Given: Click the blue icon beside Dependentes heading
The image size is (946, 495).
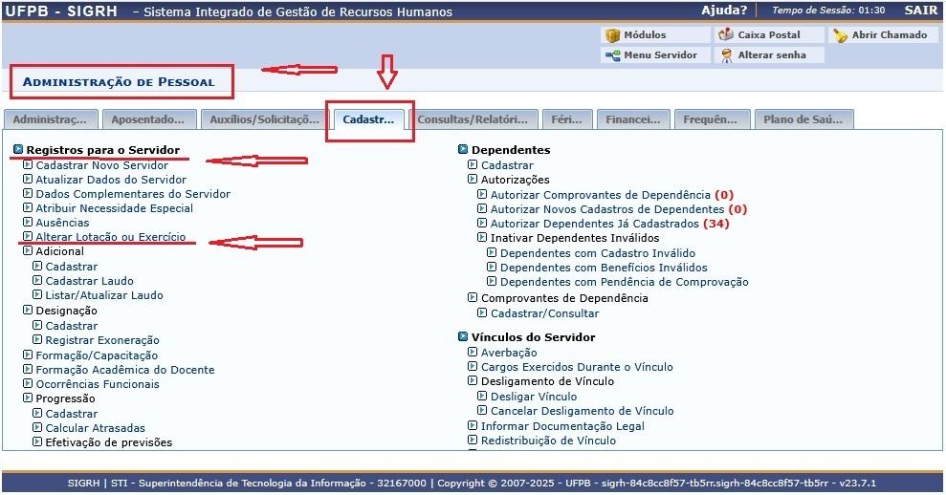Looking at the screenshot, I should pyautogui.click(x=463, y=150).
